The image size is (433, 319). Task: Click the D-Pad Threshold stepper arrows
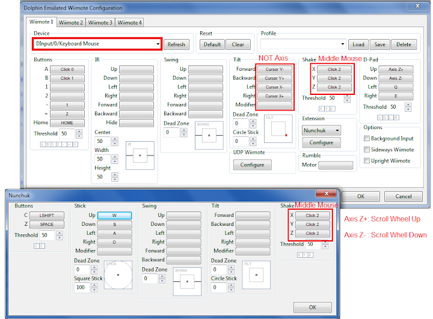point(408,107)
